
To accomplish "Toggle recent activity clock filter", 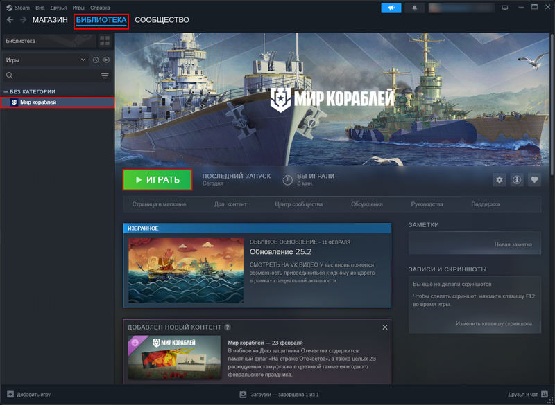I will point(96,60).
